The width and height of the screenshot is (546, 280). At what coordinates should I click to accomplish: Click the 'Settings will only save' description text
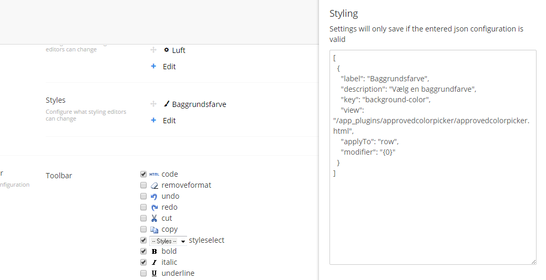[x=426, y=34]
